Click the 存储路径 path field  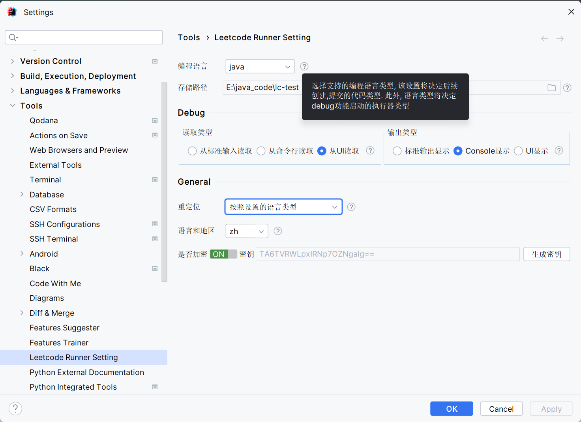coord(391,88)
